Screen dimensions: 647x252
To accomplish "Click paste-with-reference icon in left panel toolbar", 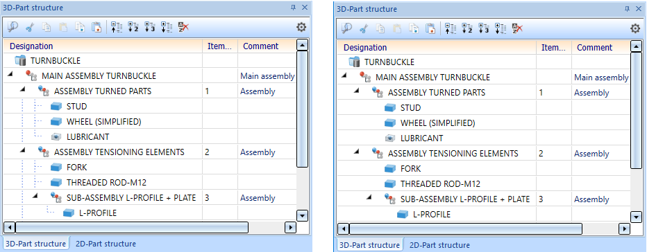I will pos(96,27).
